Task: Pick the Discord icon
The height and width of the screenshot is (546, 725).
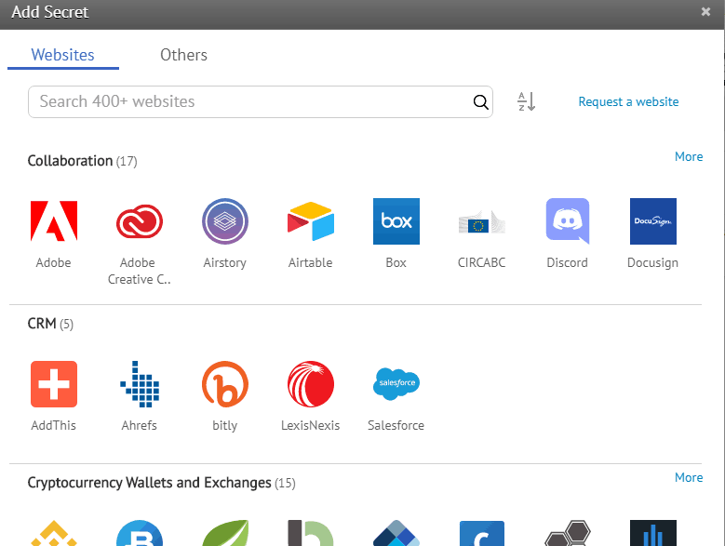Action: click(568, 221)
